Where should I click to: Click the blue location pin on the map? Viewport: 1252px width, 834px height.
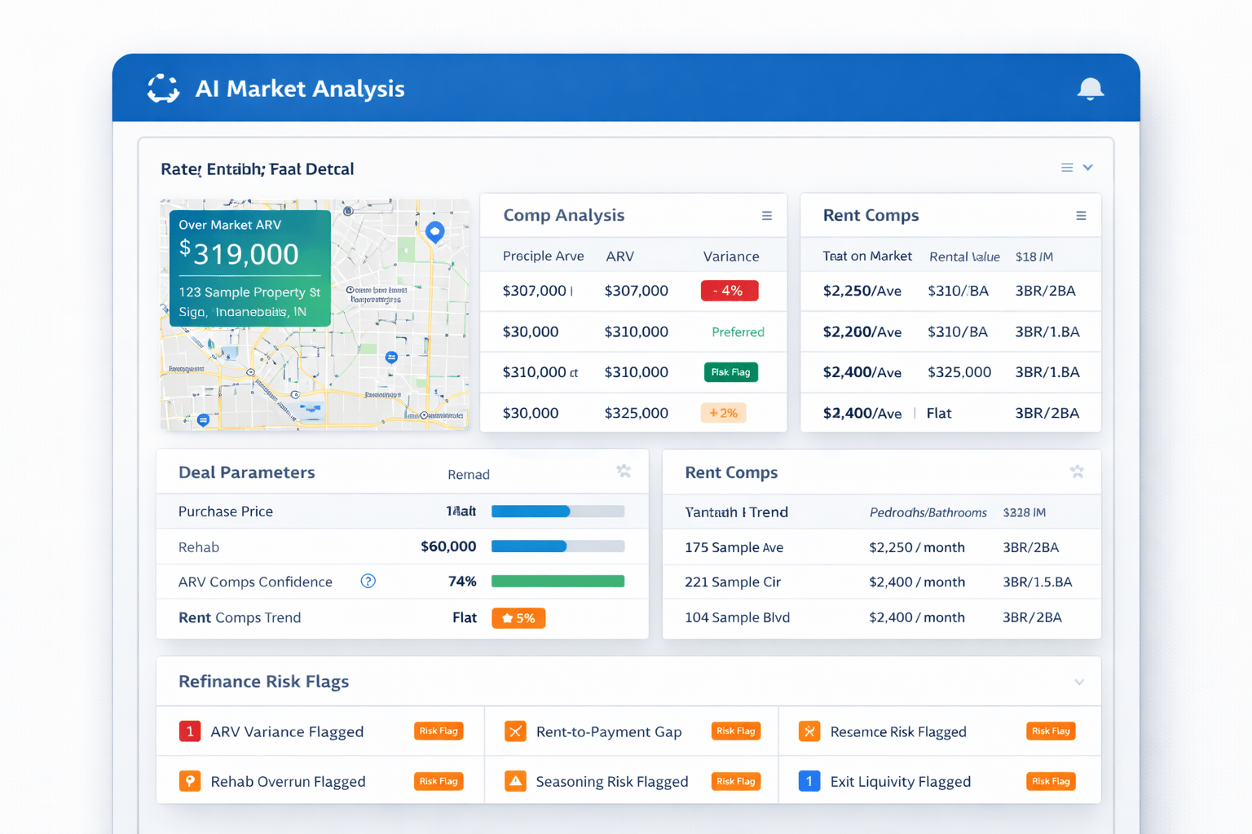click(x=435, y=232)
